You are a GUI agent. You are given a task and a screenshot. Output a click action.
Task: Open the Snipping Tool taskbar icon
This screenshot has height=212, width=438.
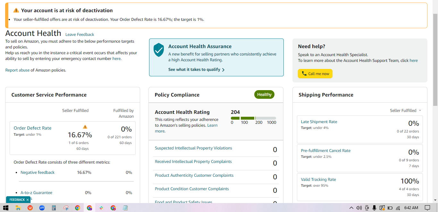click(66, 208)
